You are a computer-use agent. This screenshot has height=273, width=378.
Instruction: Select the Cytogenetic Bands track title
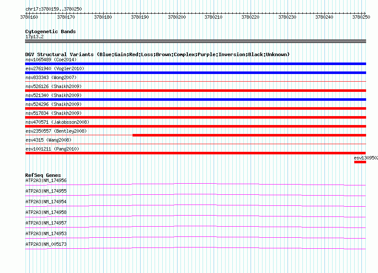(x=51, y=31)
